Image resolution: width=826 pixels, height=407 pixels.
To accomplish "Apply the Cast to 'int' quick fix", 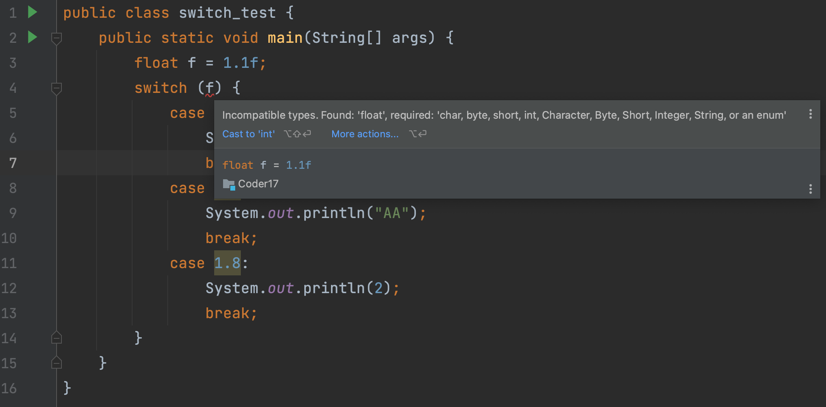I will [249, 134].
